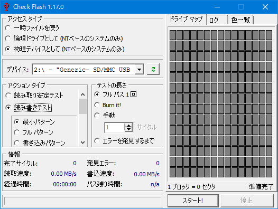Click the top-left drive map block
This screenshot has width=278, height=209.
[x=173, y=35]
